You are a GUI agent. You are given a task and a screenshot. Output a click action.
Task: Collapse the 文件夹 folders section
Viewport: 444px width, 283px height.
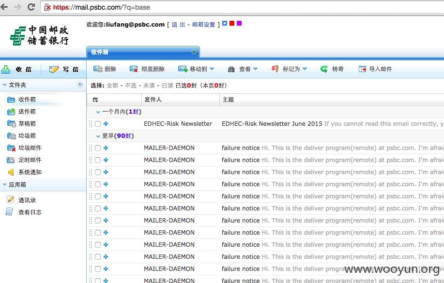(x=4, y=85)
